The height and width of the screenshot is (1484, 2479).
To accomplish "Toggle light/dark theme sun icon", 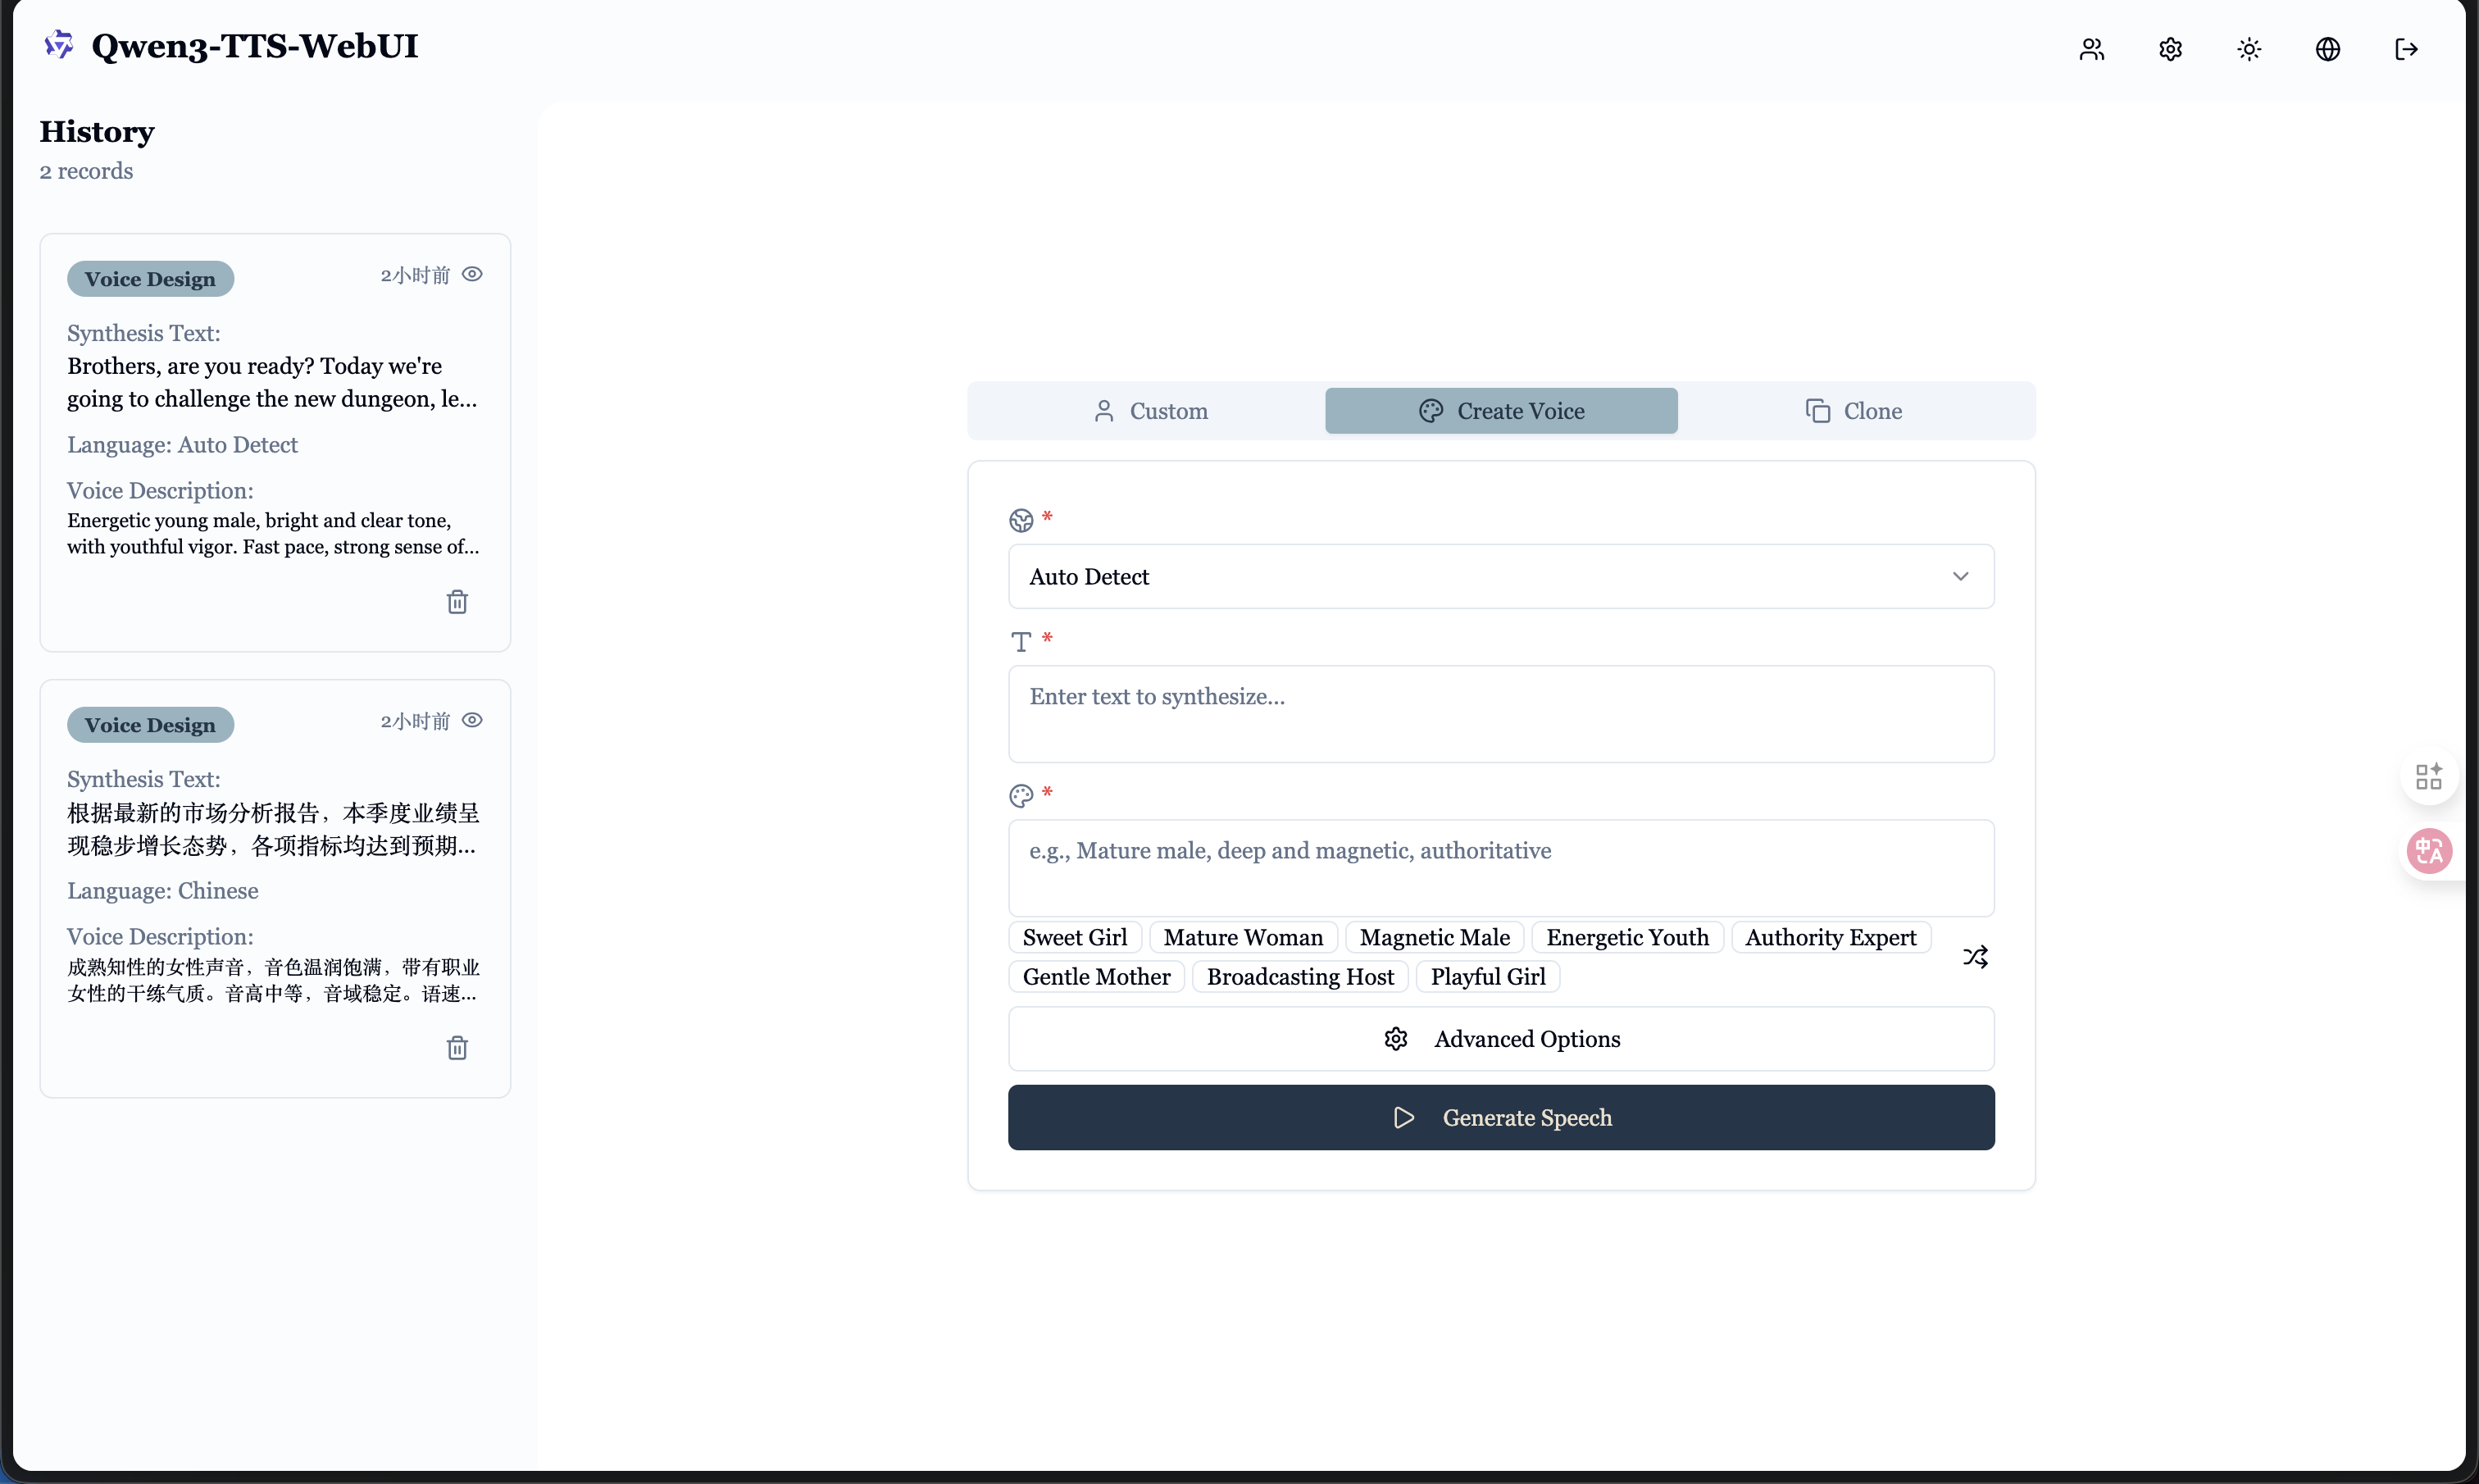I will 2249,49.
